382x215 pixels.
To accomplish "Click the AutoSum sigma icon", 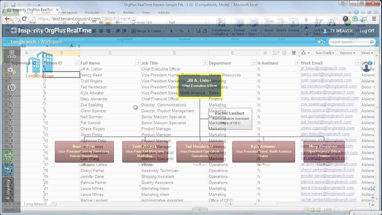I will click(x=306, y=20).
